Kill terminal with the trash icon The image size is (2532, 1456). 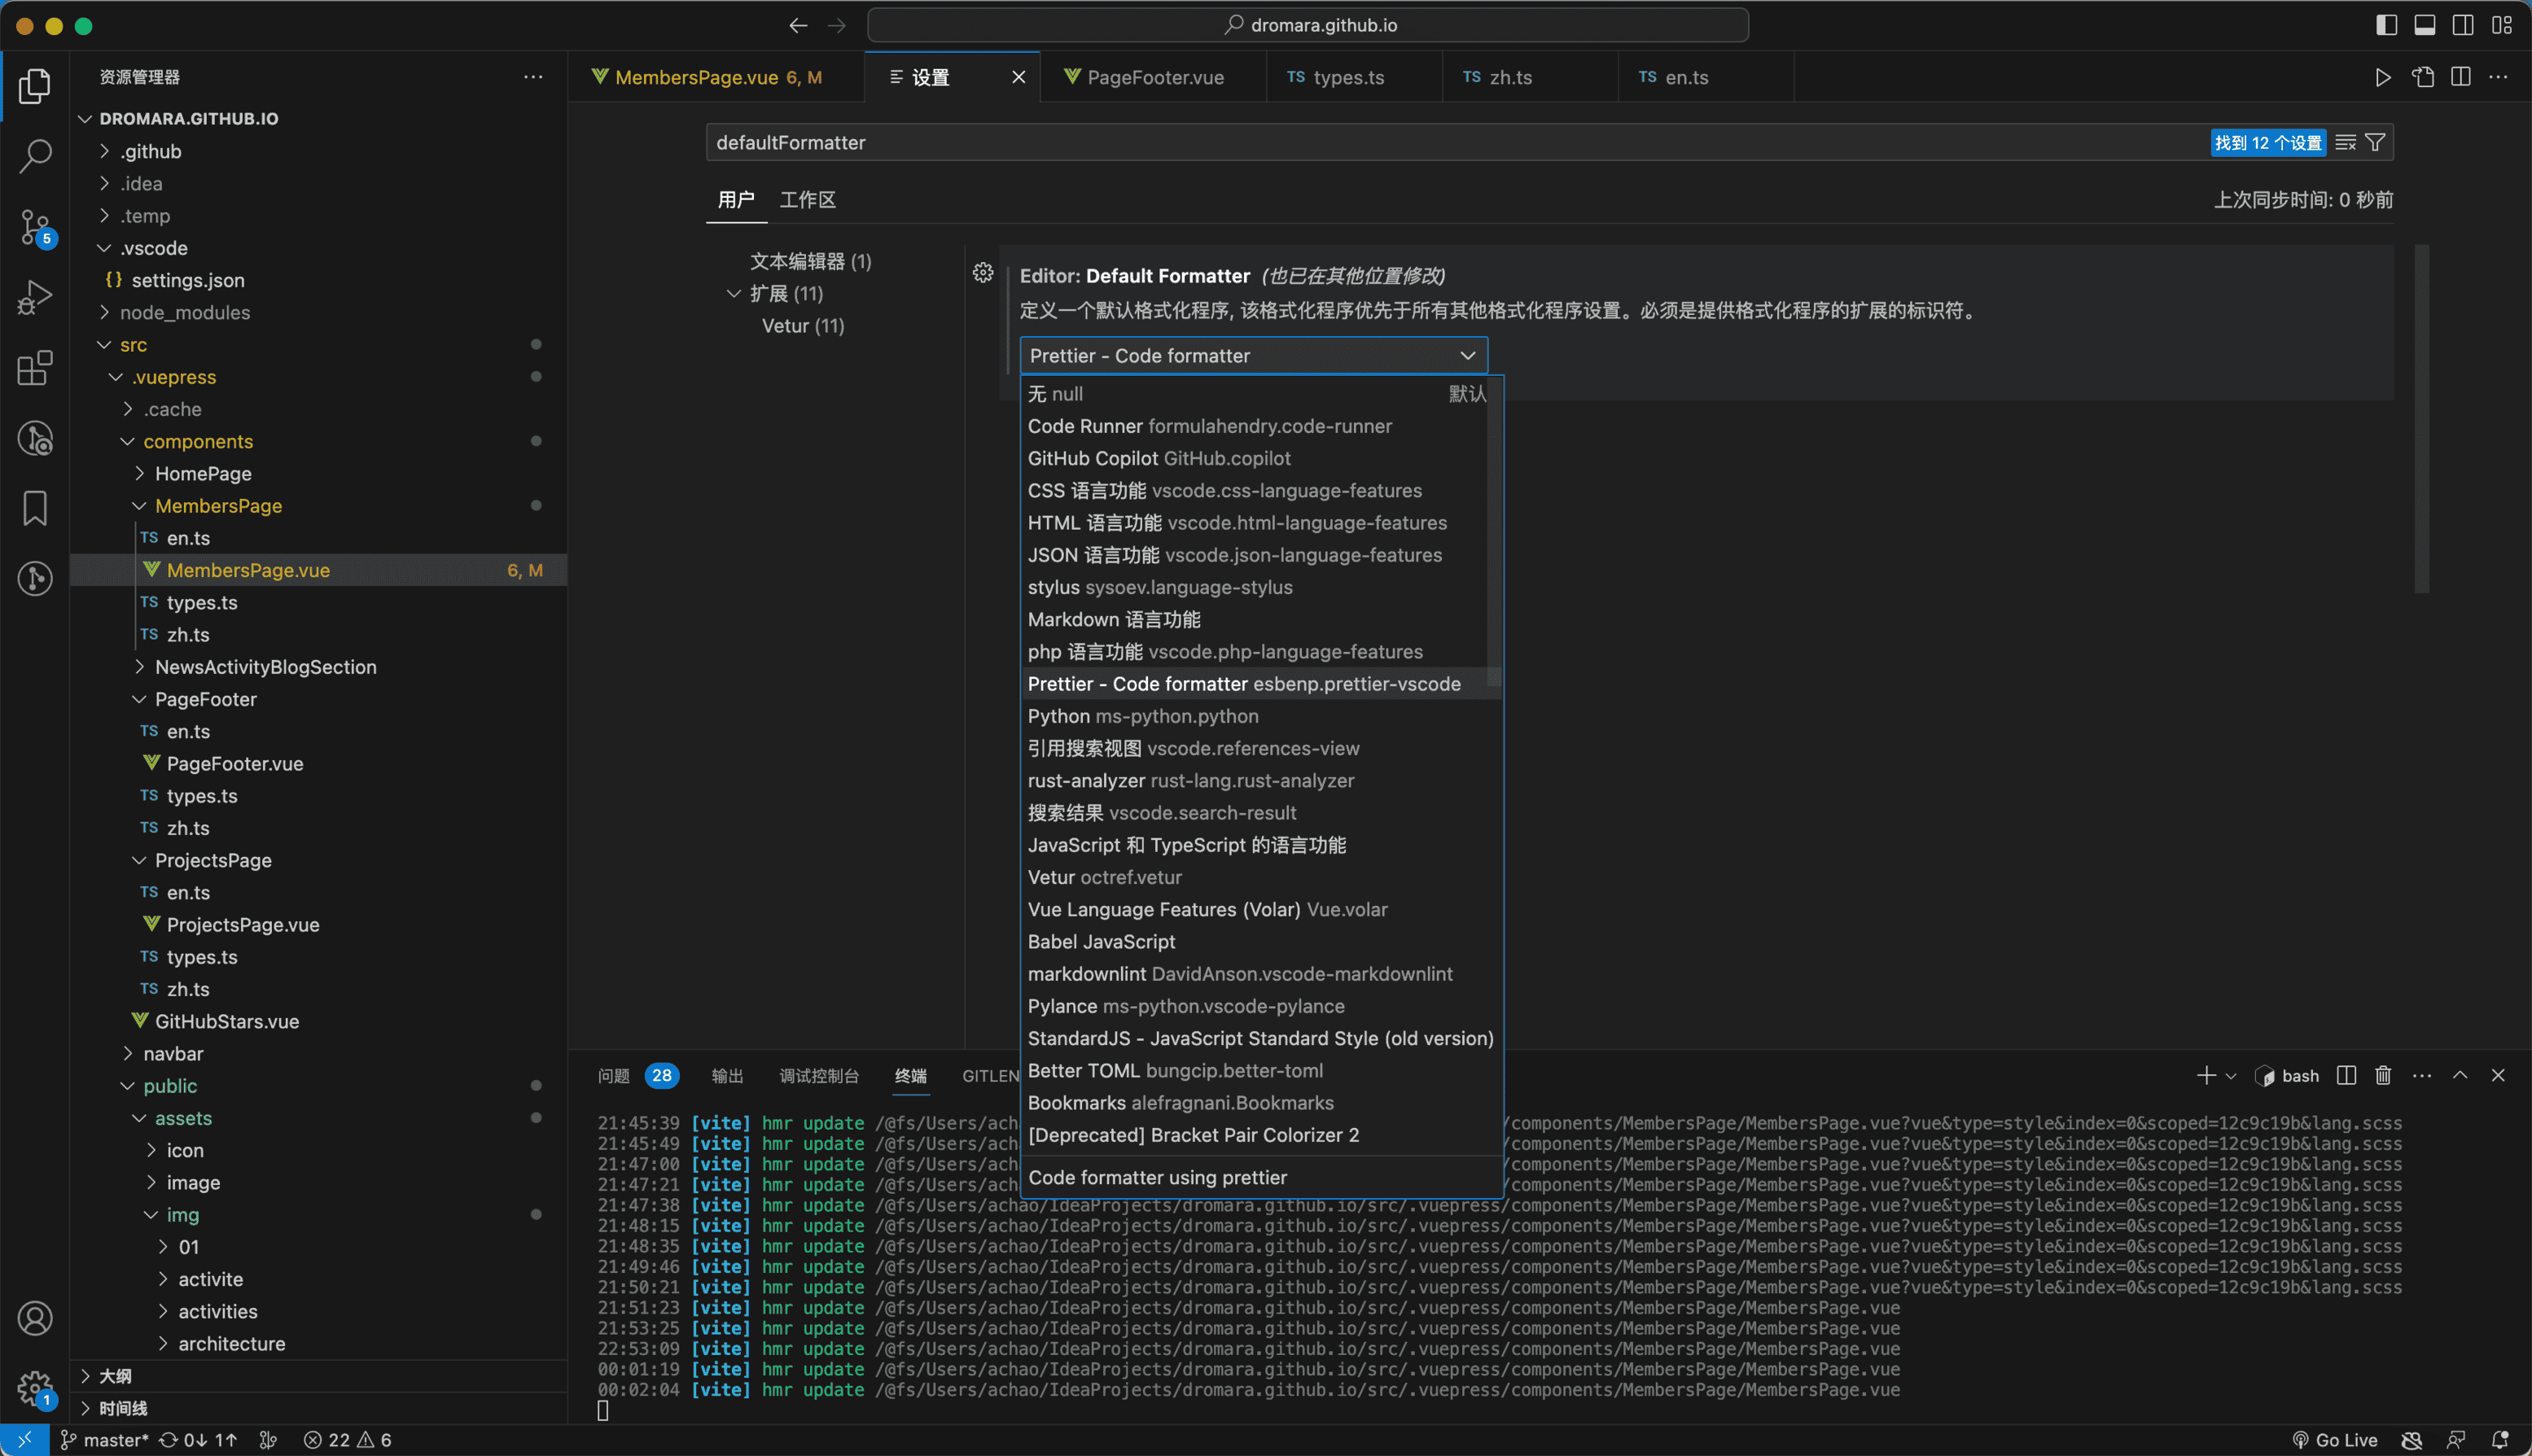click(x=2383, y=1075)
